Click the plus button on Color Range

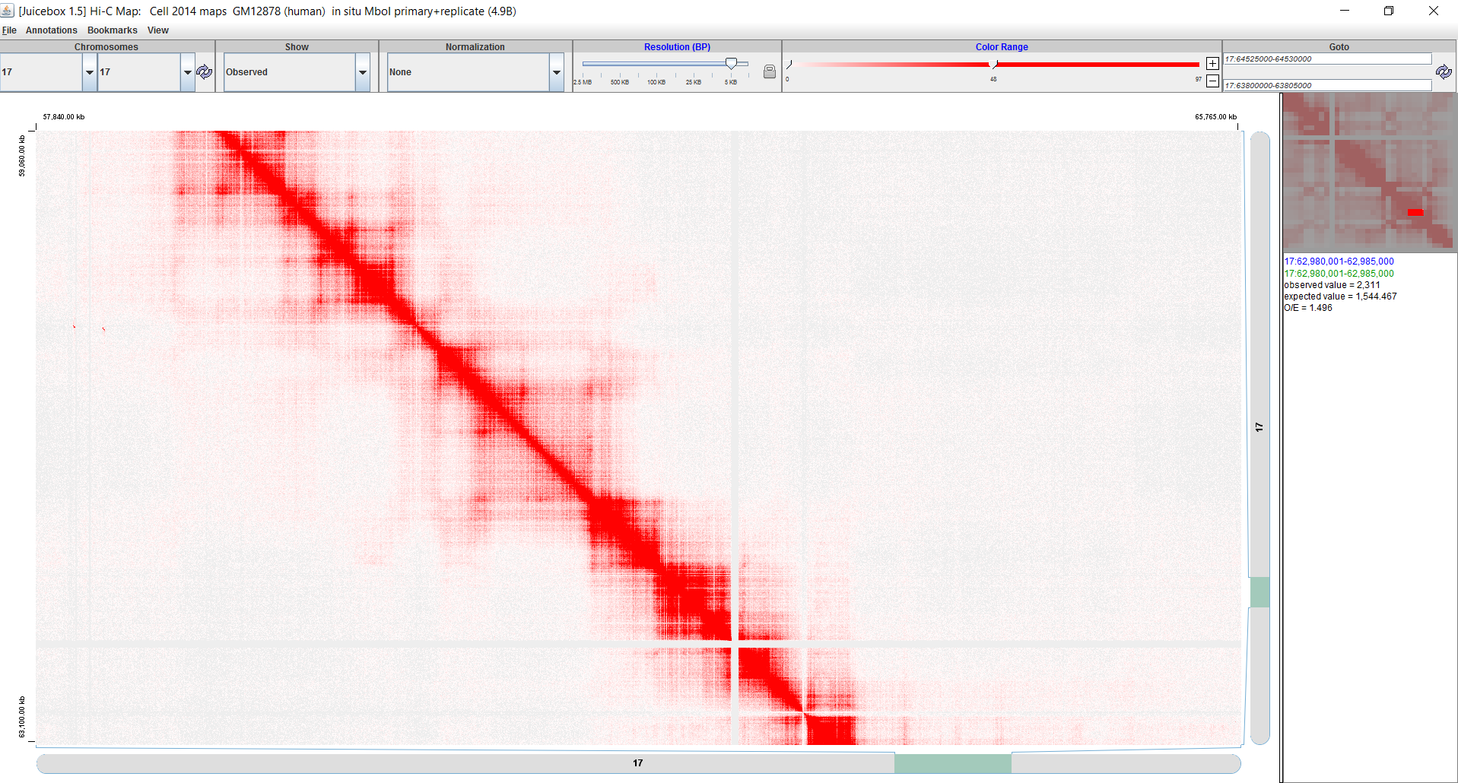(1212, 64)
